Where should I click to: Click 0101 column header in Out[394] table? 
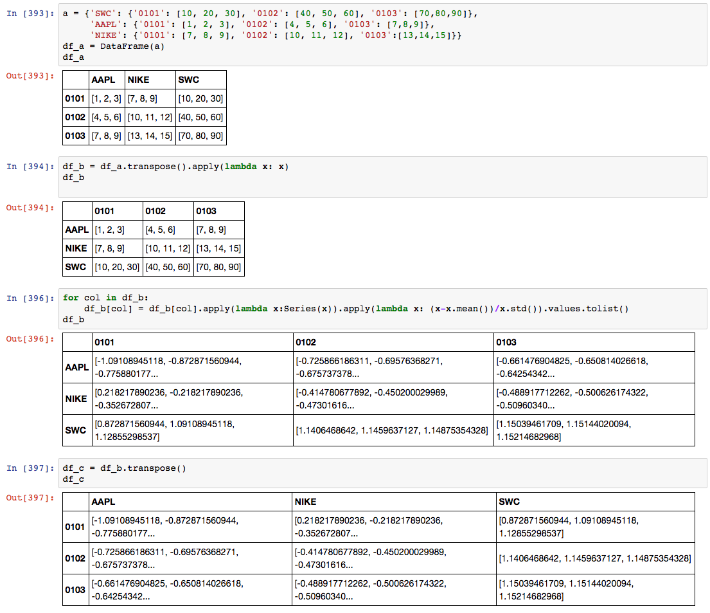point(118,211)
